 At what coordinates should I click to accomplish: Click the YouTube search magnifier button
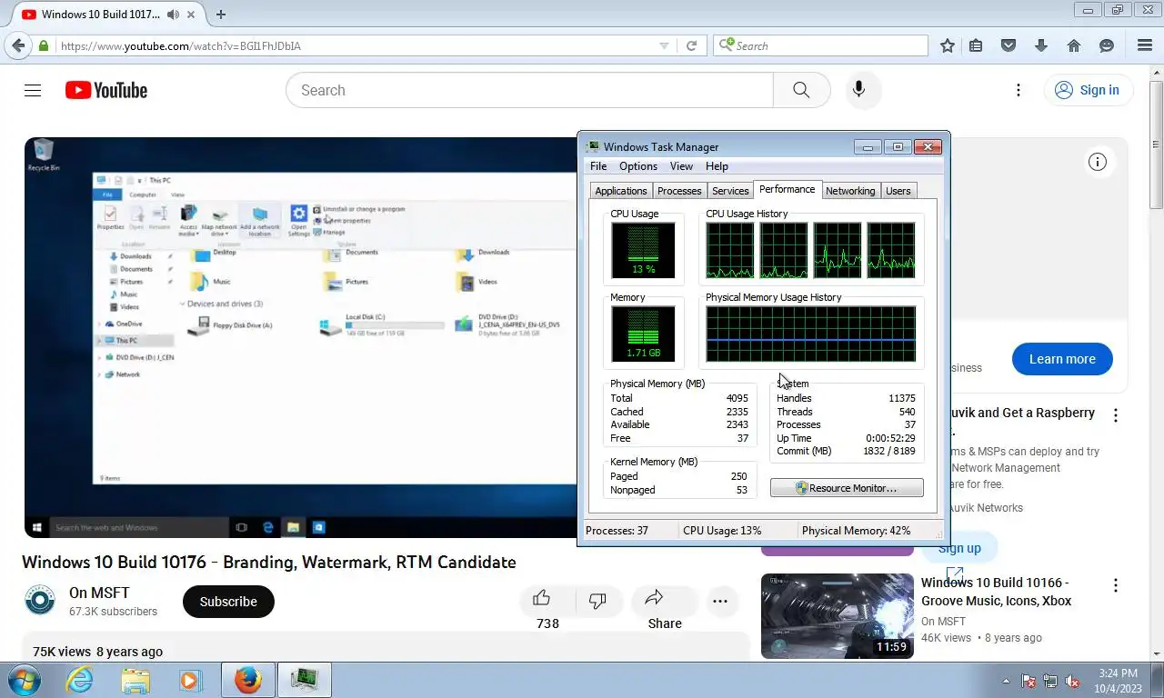point(801,90)
